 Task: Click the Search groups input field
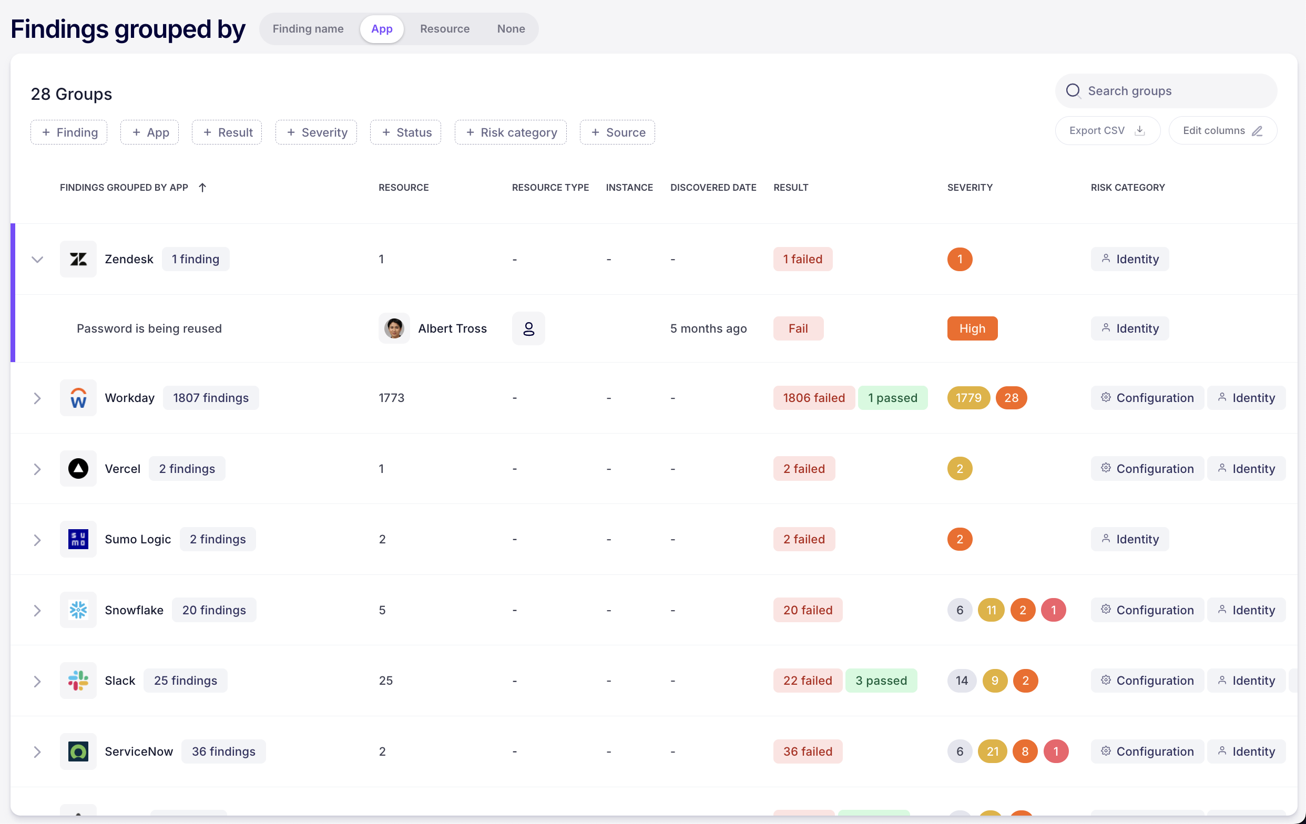[1166, 90]
